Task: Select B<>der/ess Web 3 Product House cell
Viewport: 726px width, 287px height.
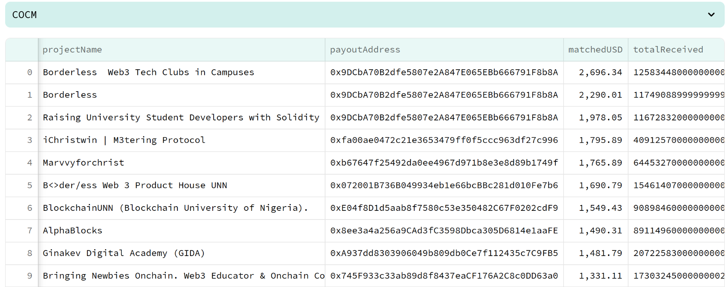Action: click(181, 185)
